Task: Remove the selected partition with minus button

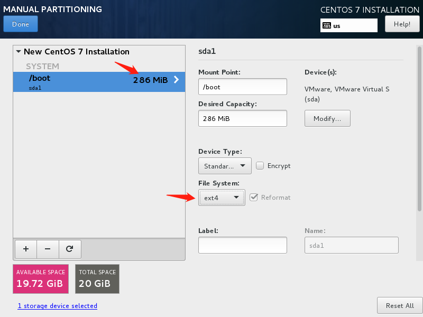Action: 48,249
